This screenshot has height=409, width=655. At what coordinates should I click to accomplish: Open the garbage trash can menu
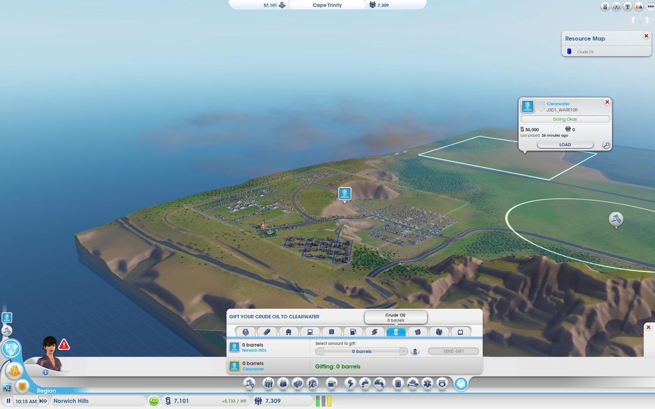pos(397,383)
